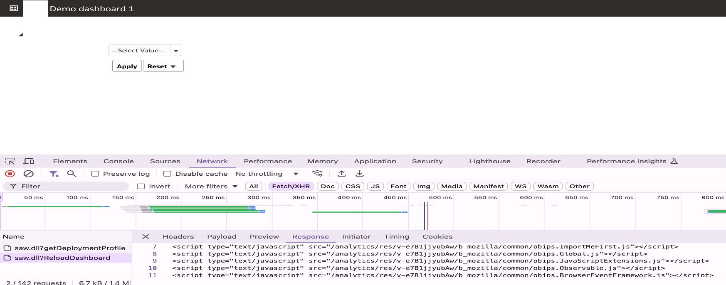Open the Initiator tab

(356, 236)
